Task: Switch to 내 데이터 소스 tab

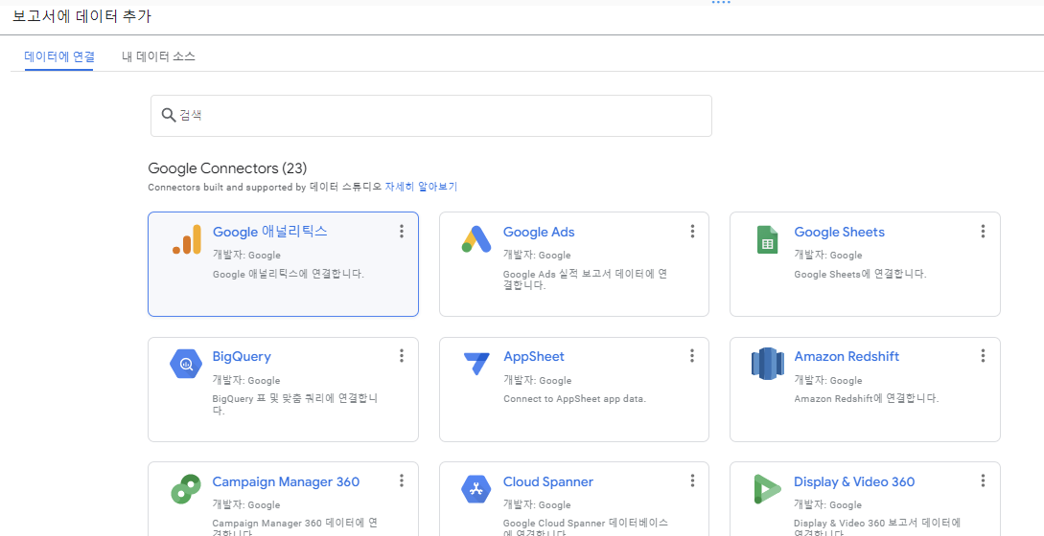Action: click(x=158, y=56)
